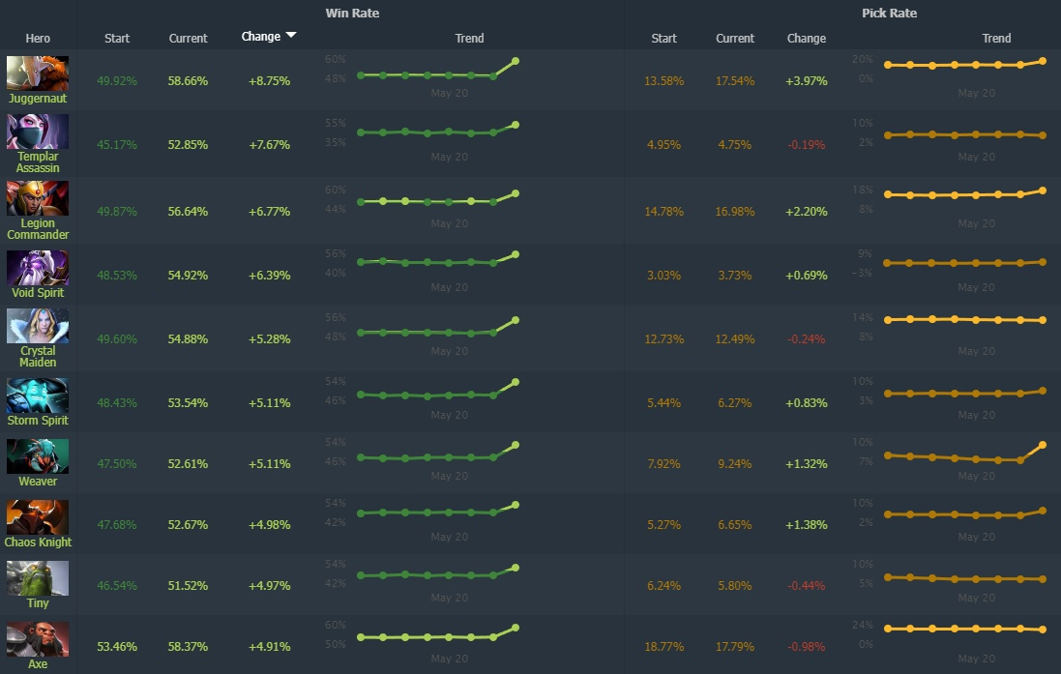The width and height of the screenshot is (1061, 674).
Task: Select Legion Commander pick rate change +2.20%
Action: click(806, 211)
